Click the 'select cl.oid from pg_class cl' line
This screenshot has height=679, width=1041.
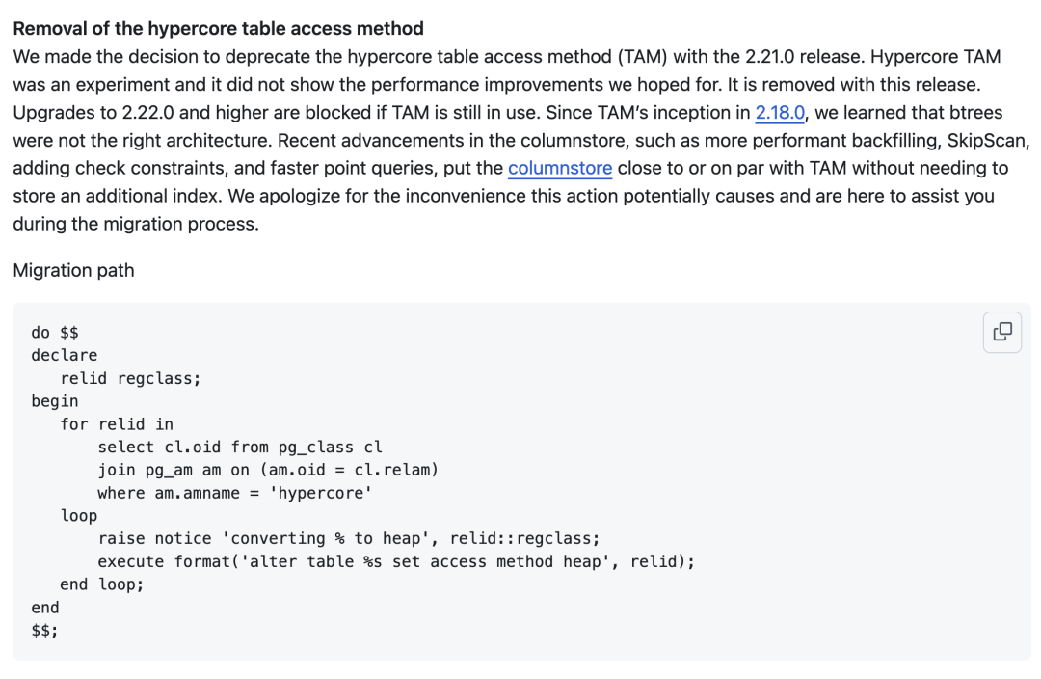(240, 448)
